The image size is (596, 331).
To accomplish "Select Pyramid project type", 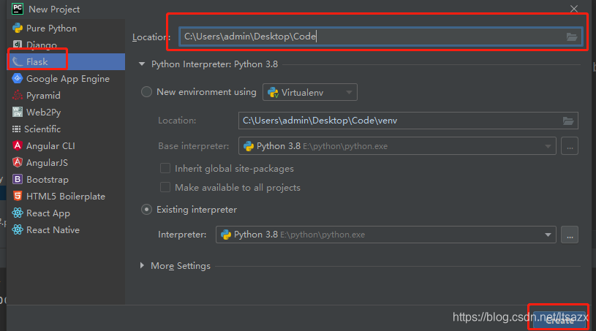I will [66, 95].
